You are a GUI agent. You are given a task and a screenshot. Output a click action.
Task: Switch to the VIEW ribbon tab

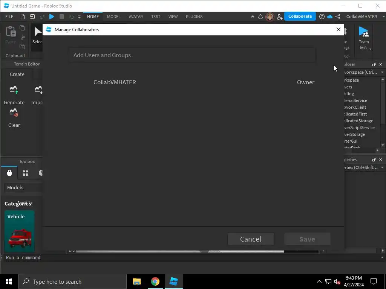click(x=173, y=17)
